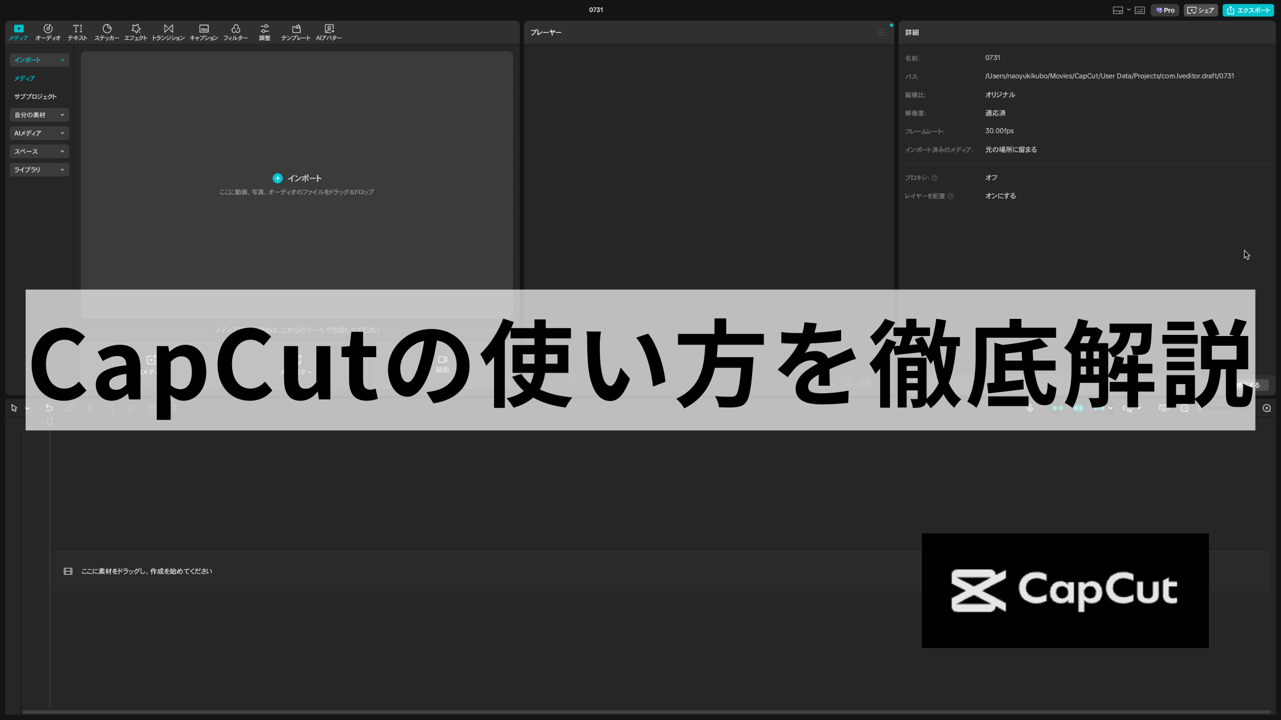
Task: Click the microphone voiceover record icon
Action: tap(1030, 408)
